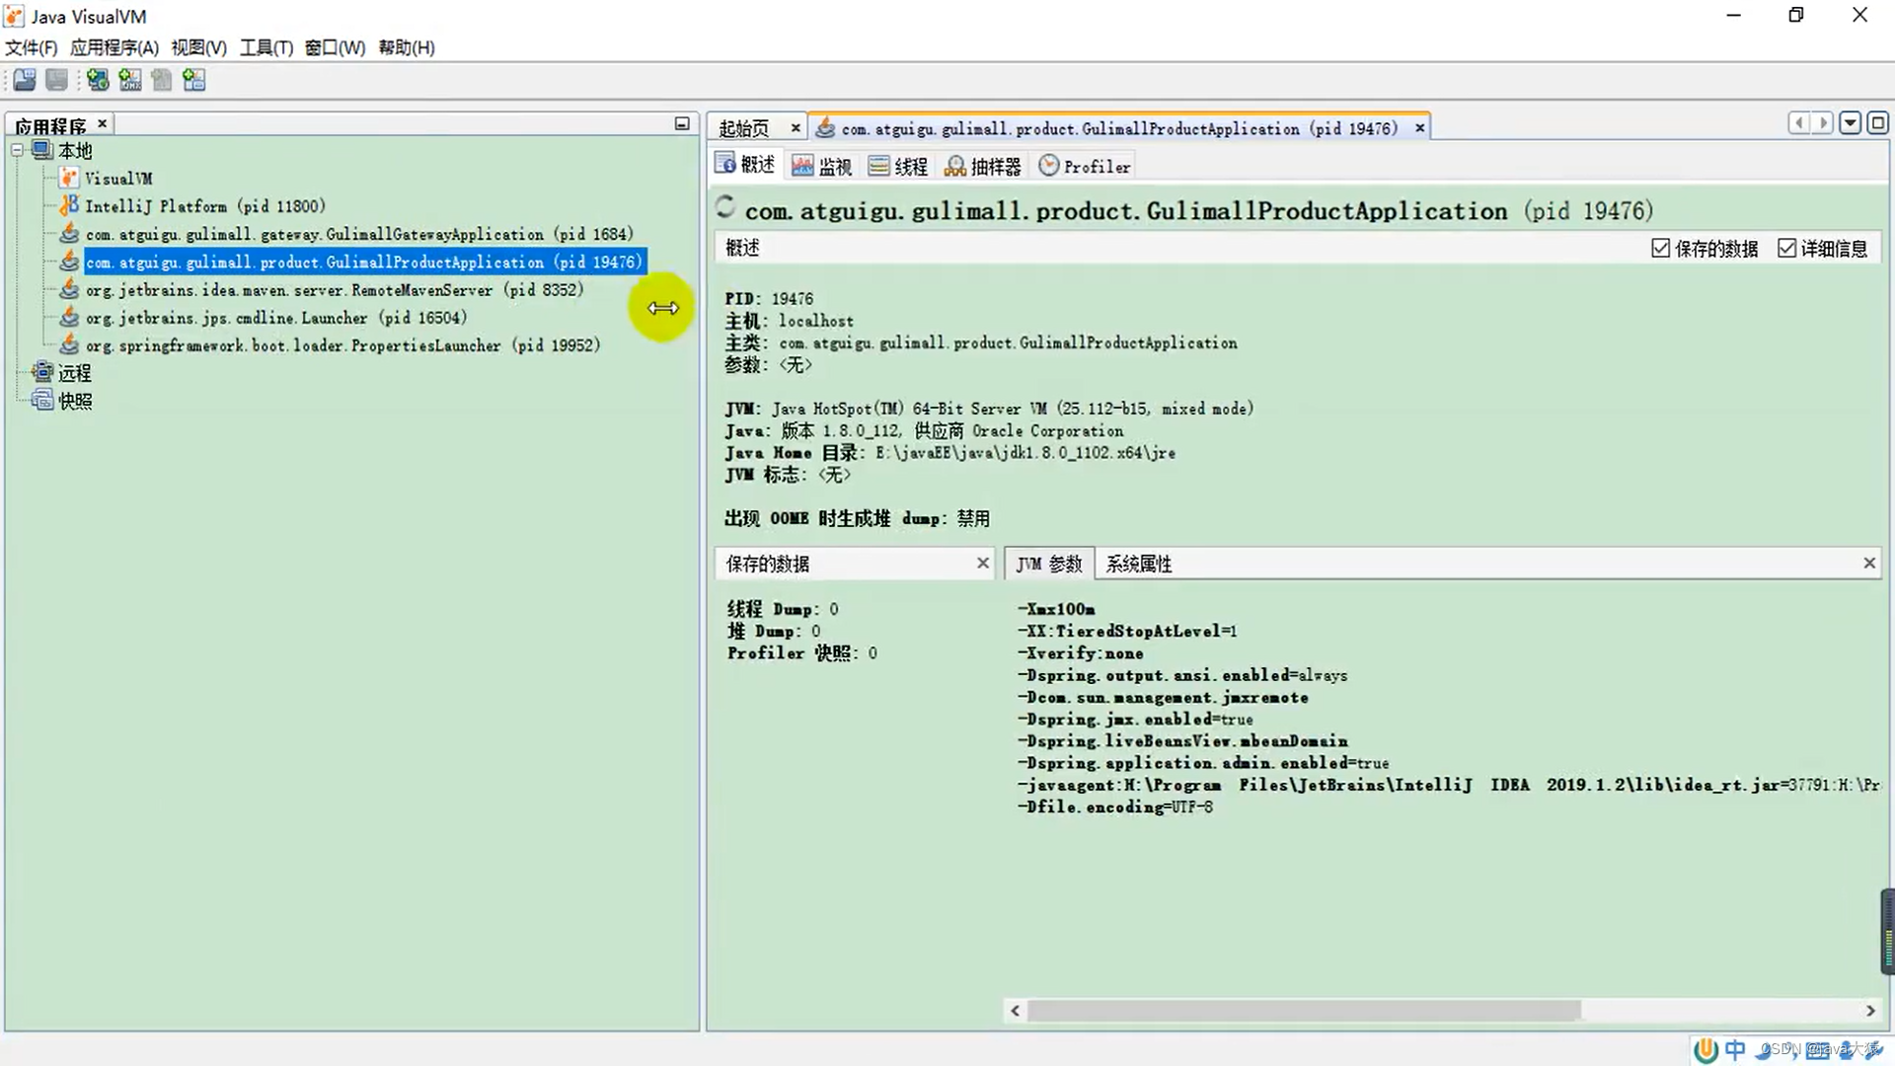Open the Profiler tab
Image resolution: width=1895 pixels, height=1066 pixels.
[1085, 166]
